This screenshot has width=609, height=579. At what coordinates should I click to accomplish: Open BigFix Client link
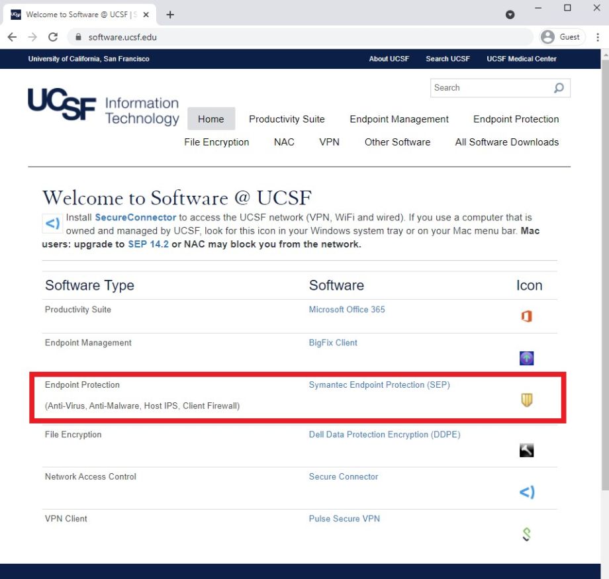333,343
